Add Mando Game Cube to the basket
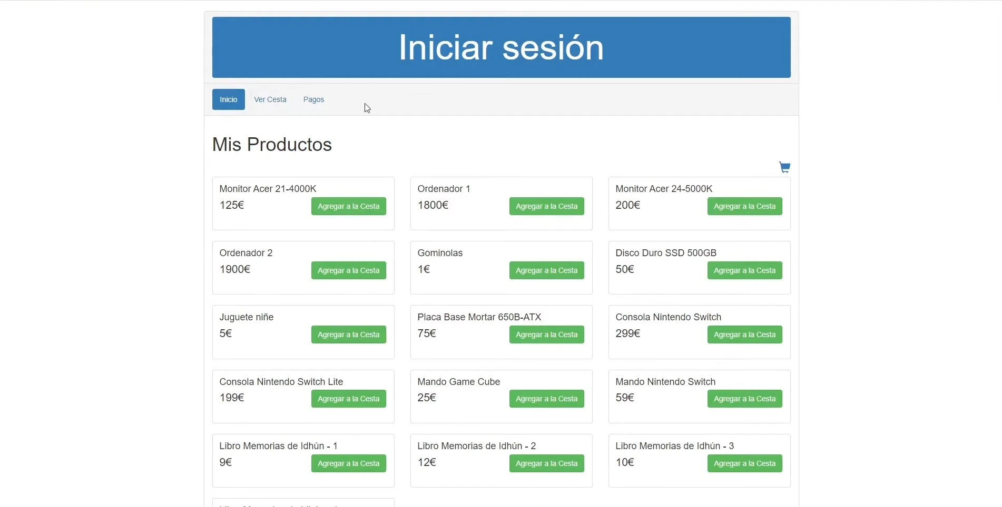Image resolution: width=1002 pixels, height=507 pixels. point(547,399)
